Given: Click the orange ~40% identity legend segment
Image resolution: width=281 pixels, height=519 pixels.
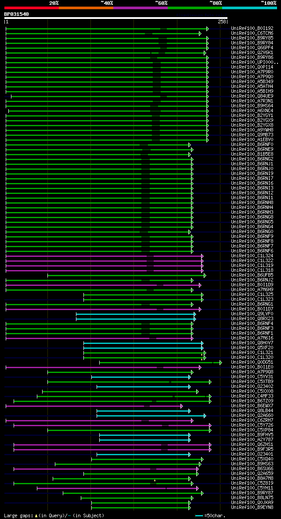Looking at the screenshot, I should click(x=86, y=7).
